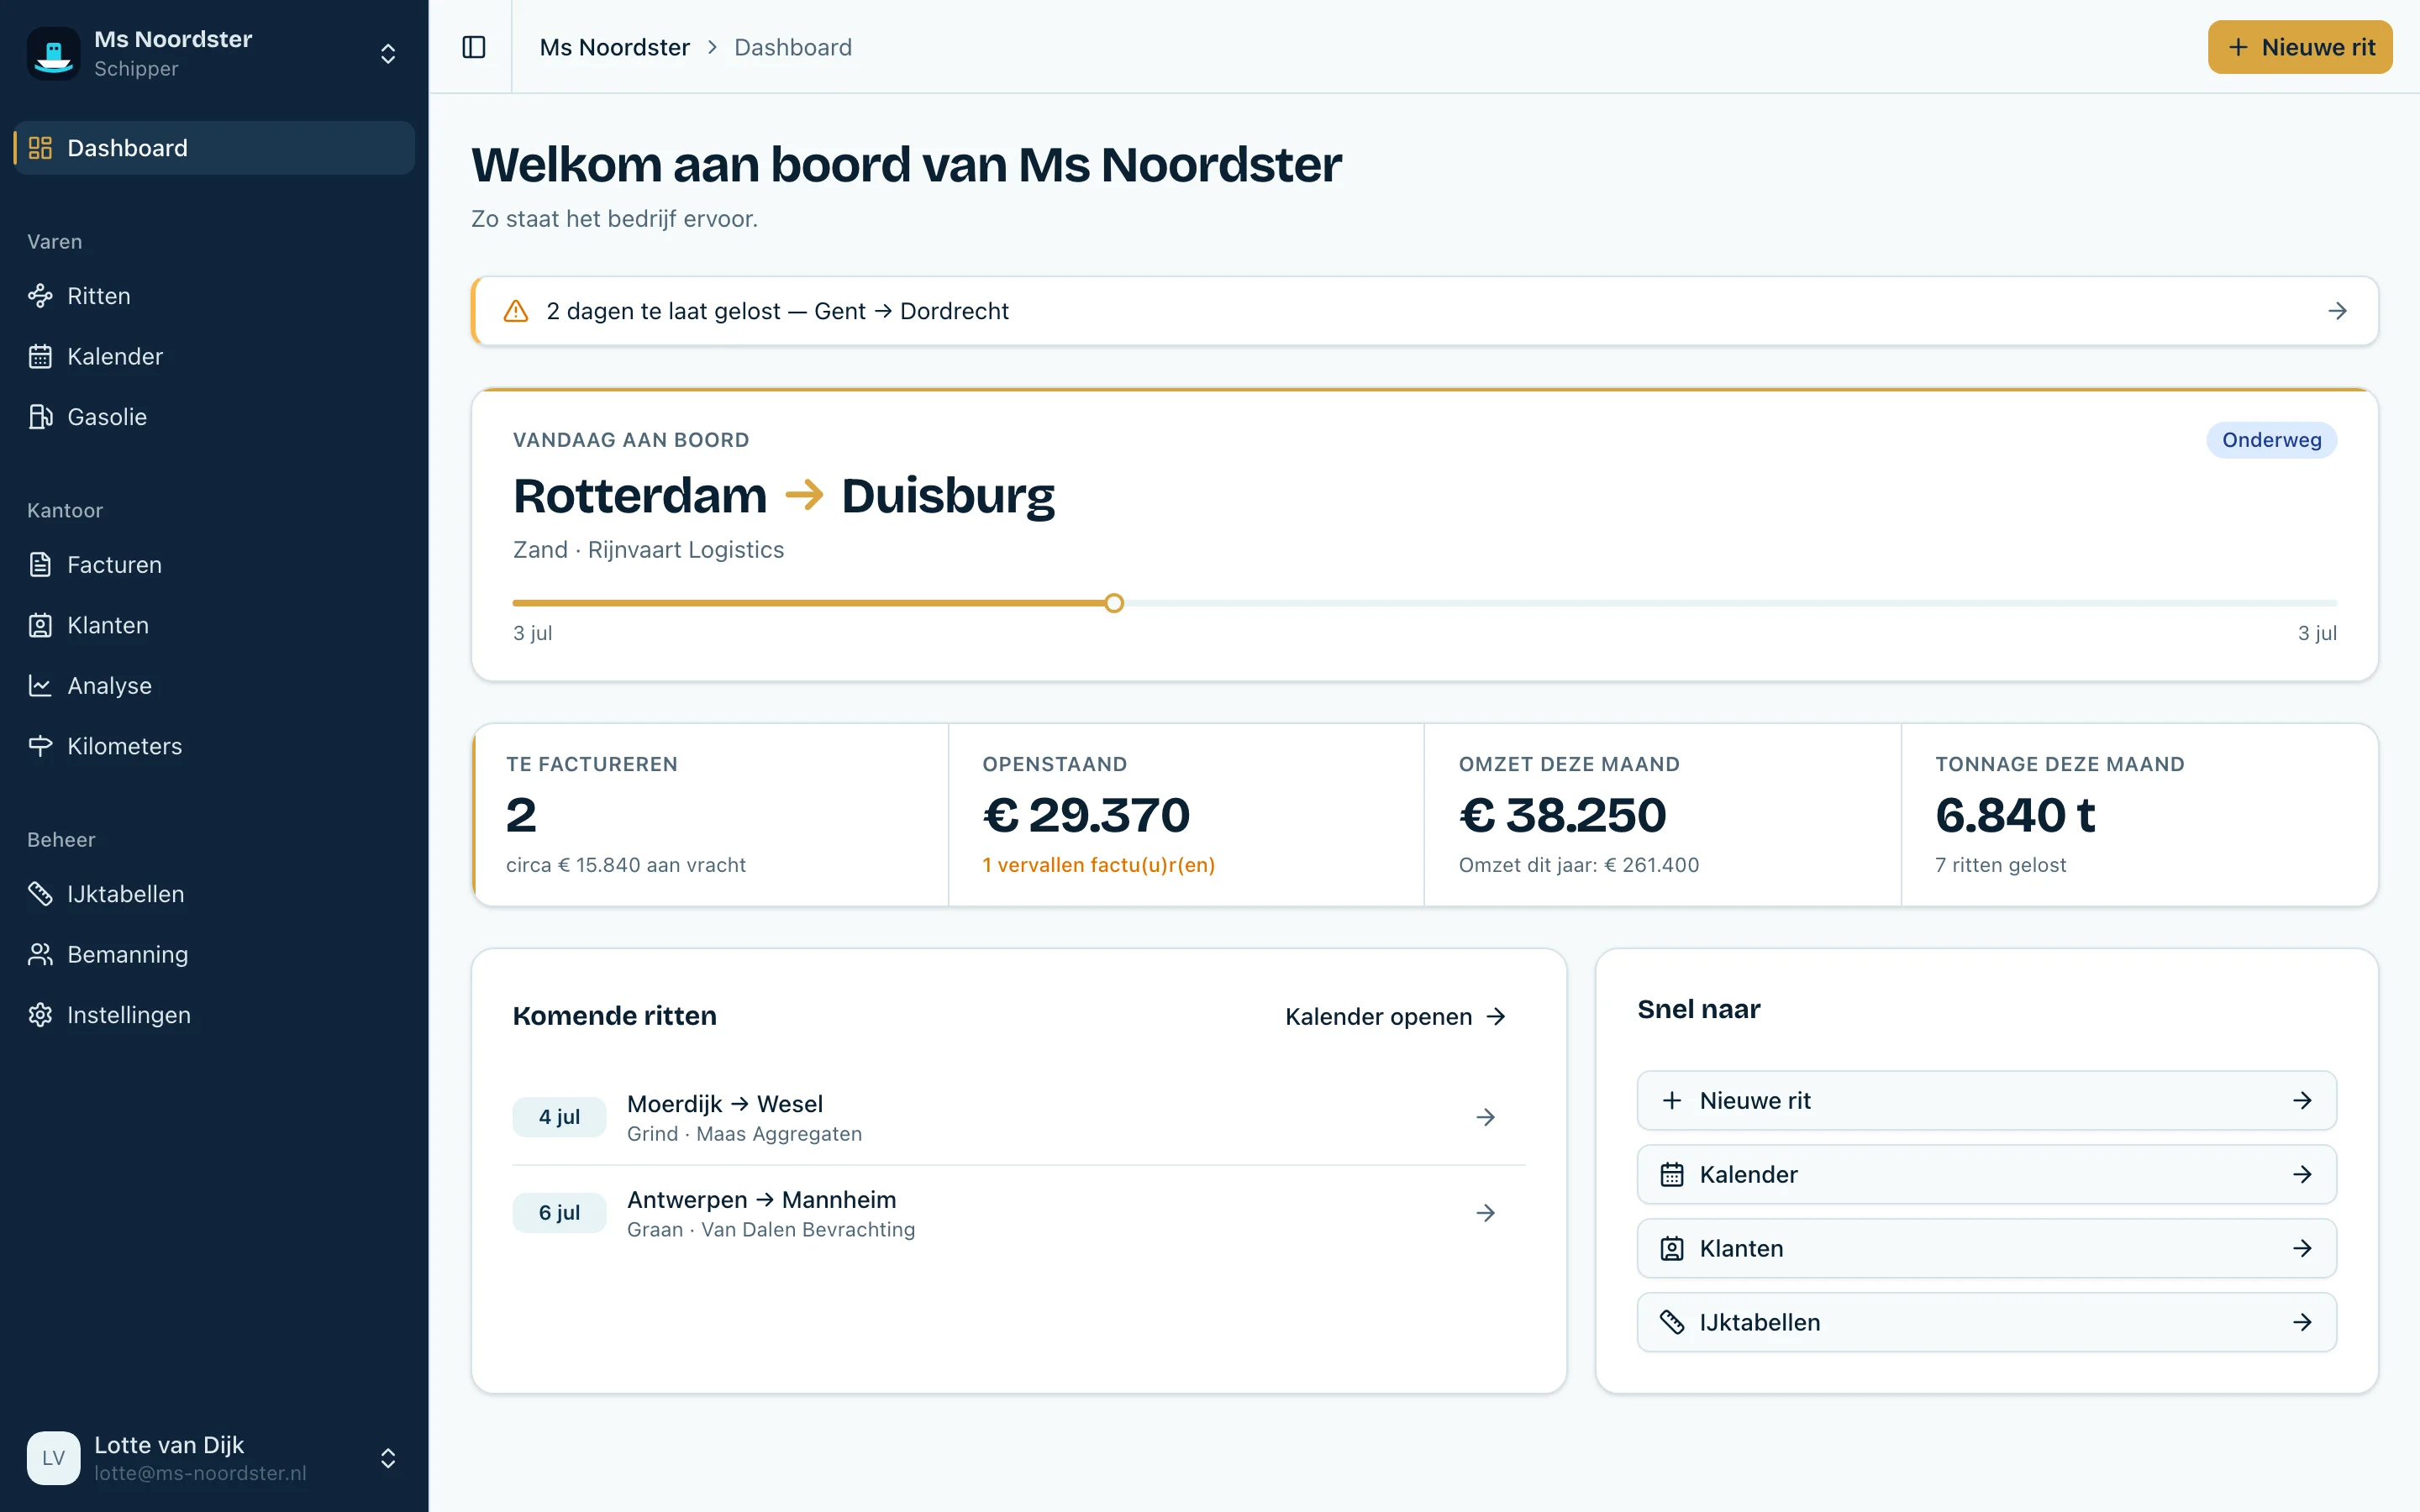Click the Gasolie fuel pump icon

coord(40,417)
